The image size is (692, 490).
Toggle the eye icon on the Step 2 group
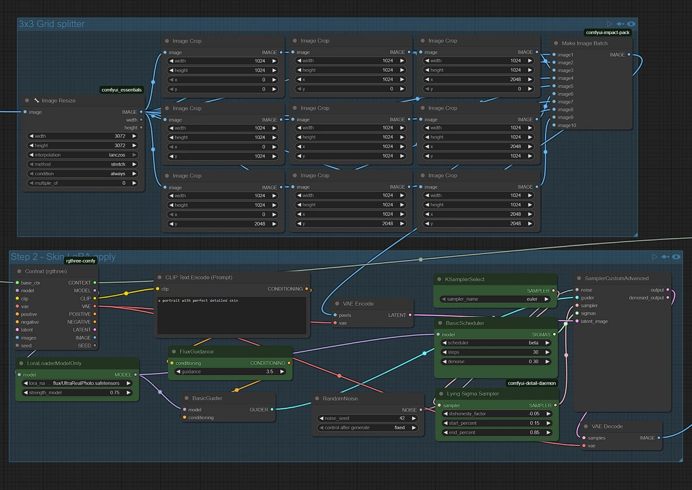[676, 256]
